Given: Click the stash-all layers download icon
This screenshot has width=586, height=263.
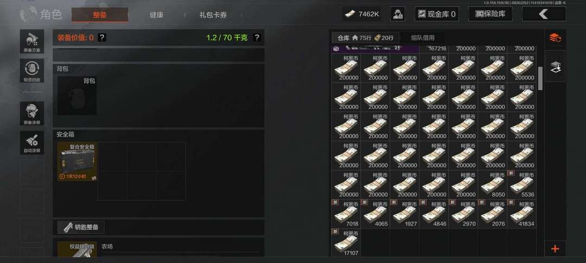Looking at the screenshot, I should coord(555,67).
